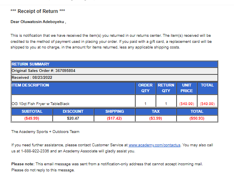Image resolution: width=234 pixels, height=175 pixels.
Task: Select item 'OG 10qt Fish Fryer w TableBlack'
Action: coord(40,104)
